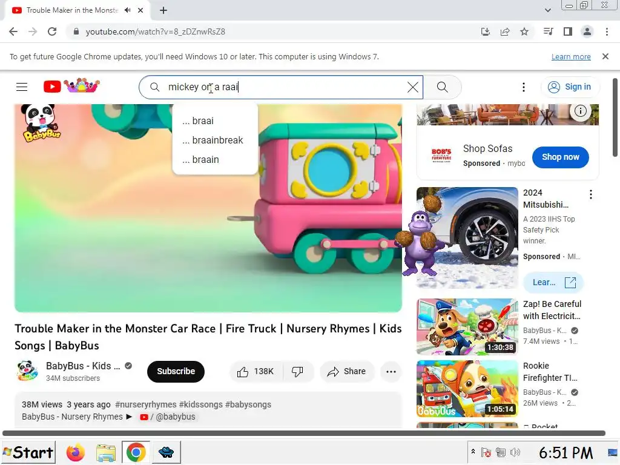Open Mitsubishi ad three-dot menu
This screenshot has height=465, width=620.
pyautogui.click(x=591, y=194)
